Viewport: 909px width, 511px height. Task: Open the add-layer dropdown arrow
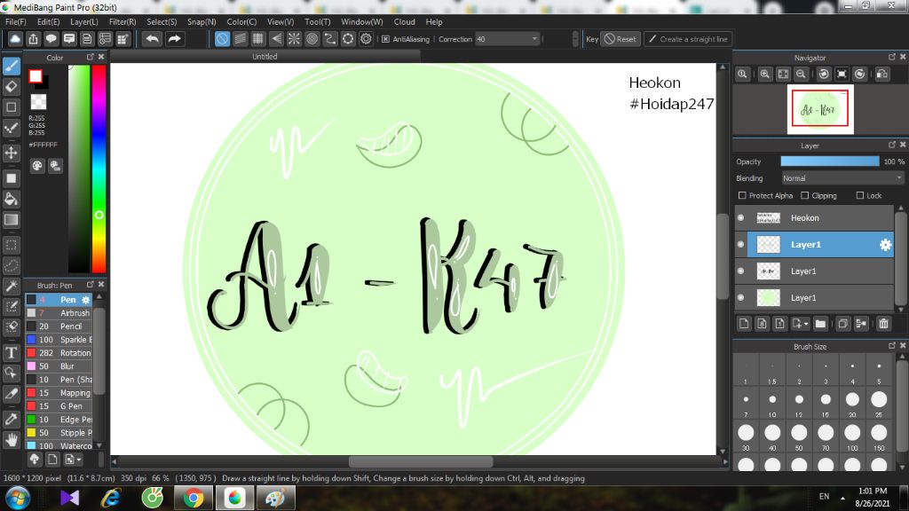(x=805, y=325)
